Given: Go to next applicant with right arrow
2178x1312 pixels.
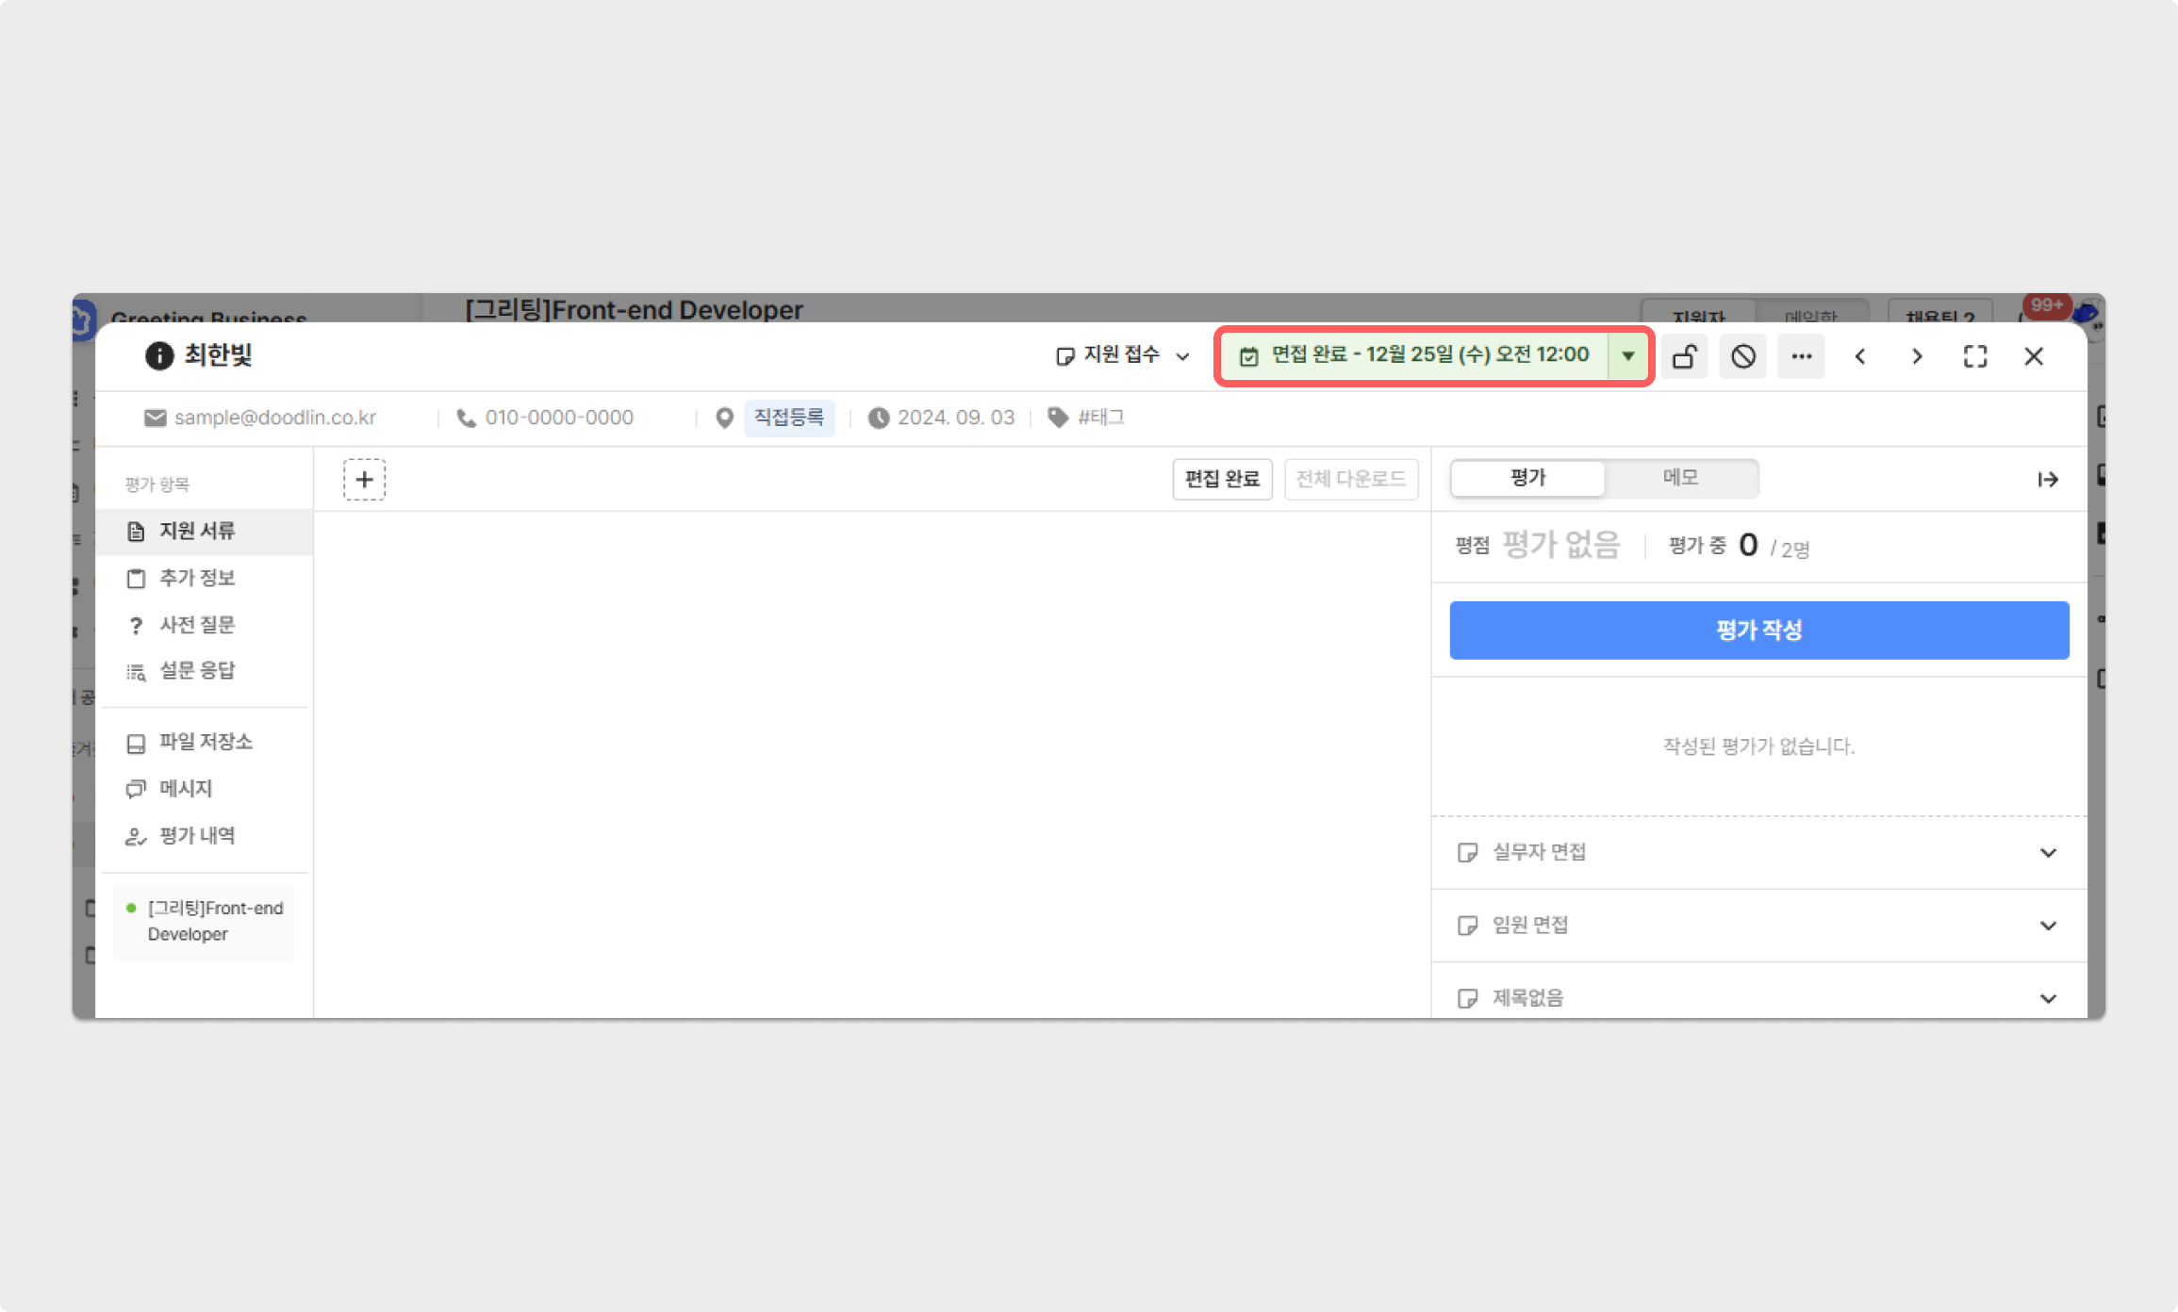Looking at the screenshot, I should click(1917, 356).
